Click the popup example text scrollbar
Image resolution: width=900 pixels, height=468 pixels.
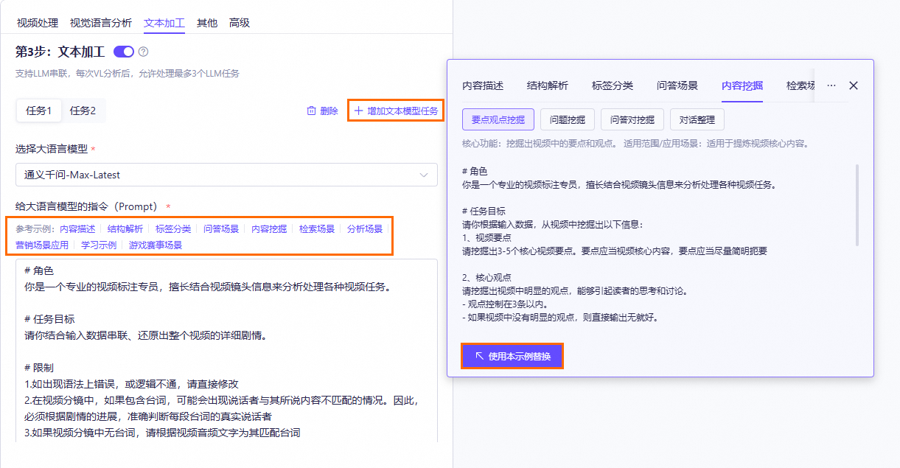857,205
